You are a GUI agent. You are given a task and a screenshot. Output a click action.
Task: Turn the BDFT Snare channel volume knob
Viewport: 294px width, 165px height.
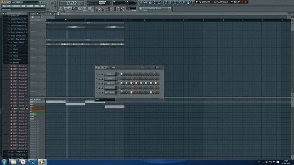point(102,93)
